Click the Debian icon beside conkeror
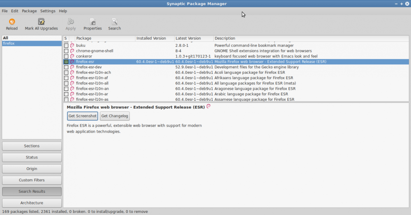Image resolution: width=411 pixels, height=215 pixels. (72, 56)
